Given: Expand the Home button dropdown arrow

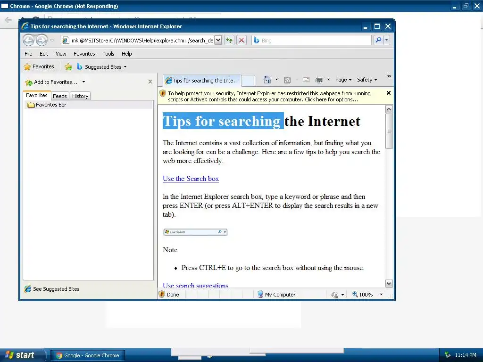Looking at the screenshot, I should tap(276, 80).
